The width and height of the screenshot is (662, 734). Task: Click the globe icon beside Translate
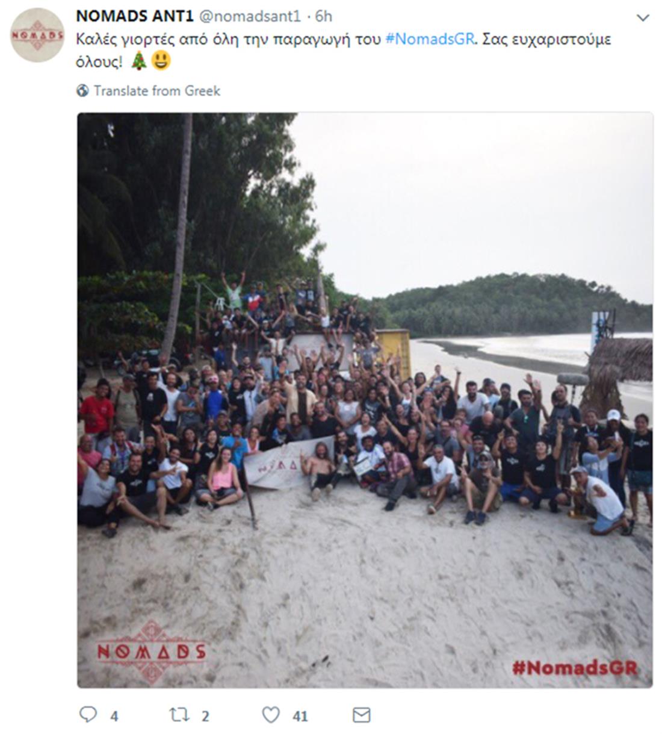(x=82, y=90)
